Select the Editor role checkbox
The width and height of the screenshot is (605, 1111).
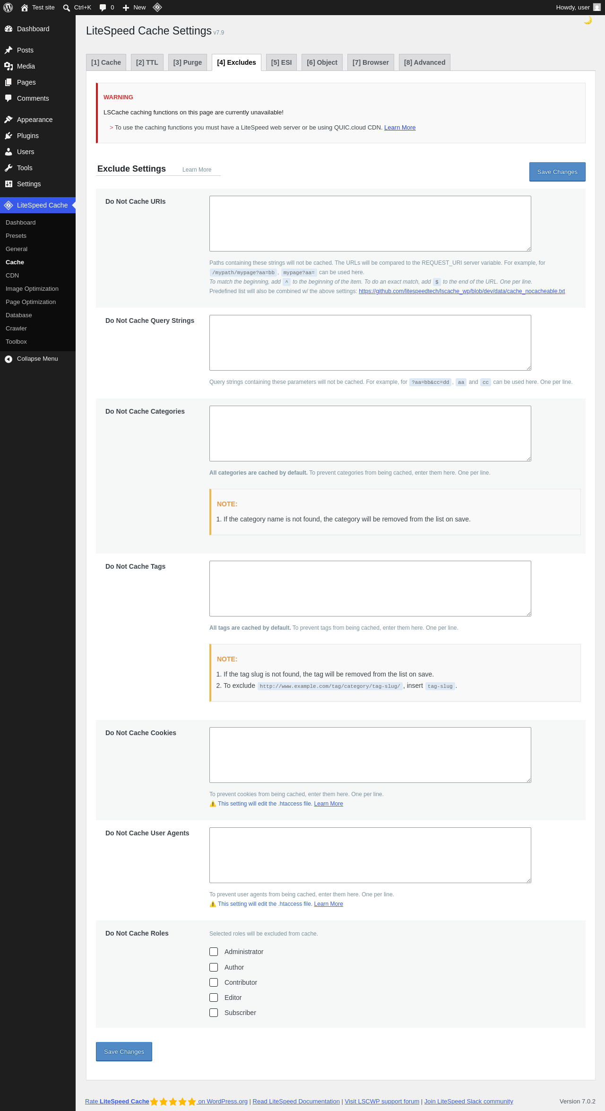[214, 998]
